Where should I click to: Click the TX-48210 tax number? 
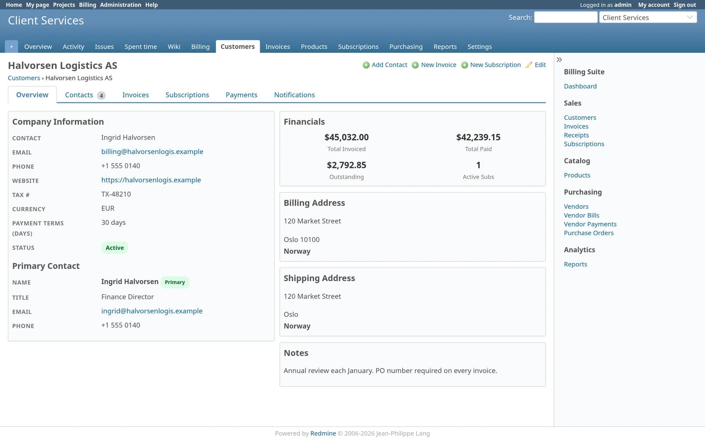pos(116,194)
